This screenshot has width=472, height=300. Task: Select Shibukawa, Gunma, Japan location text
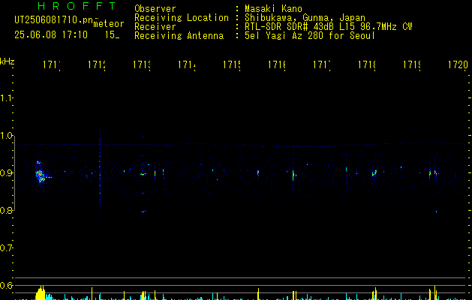[x=305, y=18]
